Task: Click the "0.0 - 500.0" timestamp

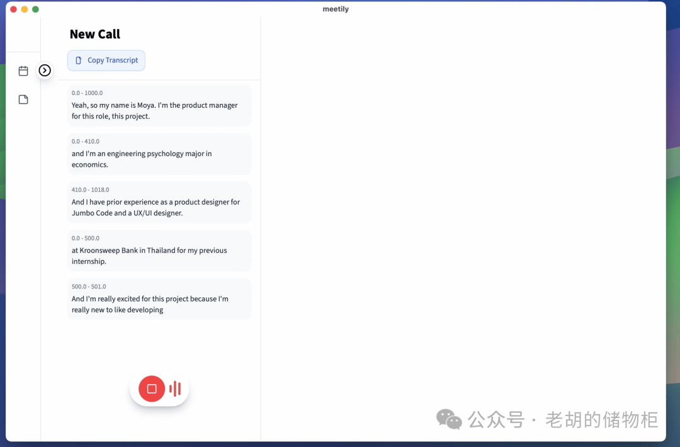Action: tap(86, 238)
